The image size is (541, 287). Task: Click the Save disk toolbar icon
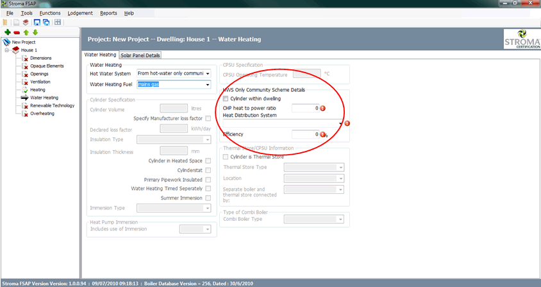pyautogui.click(x=37, y=22)
